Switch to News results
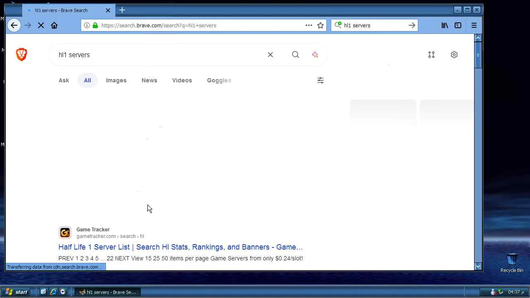This screenshot has width=530, height=298. coord(149,80)
